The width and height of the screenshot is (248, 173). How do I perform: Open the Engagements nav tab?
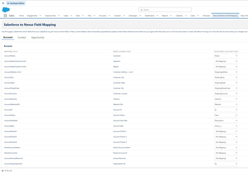32,16
